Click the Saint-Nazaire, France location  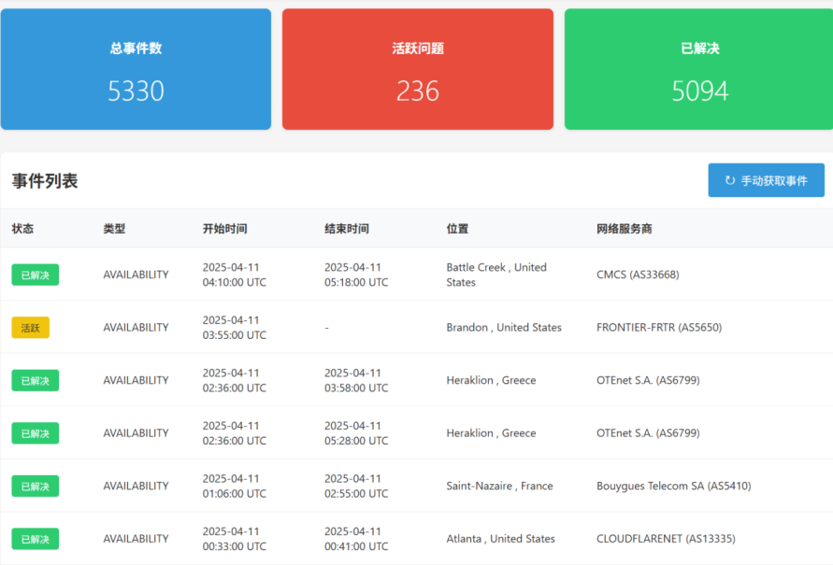coord(499,486)
